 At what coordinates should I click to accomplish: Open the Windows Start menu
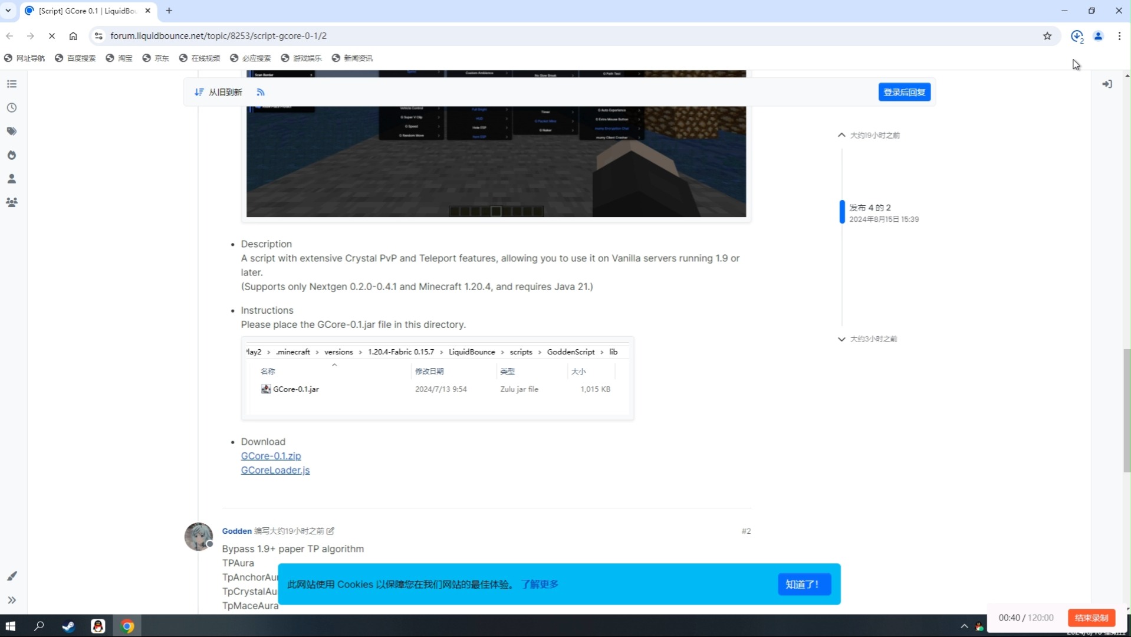pos(10,626)
